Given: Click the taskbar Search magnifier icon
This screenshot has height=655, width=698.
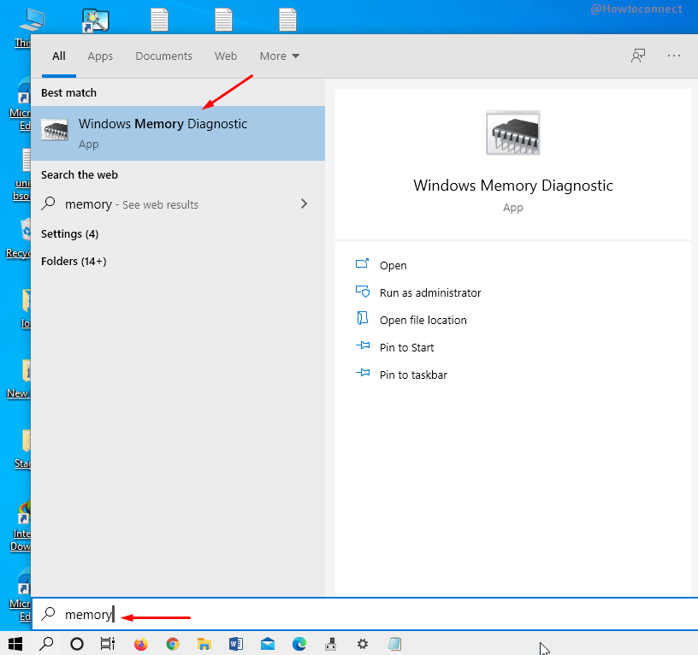Looking at the screenshot, I should [x=46, y=643].
